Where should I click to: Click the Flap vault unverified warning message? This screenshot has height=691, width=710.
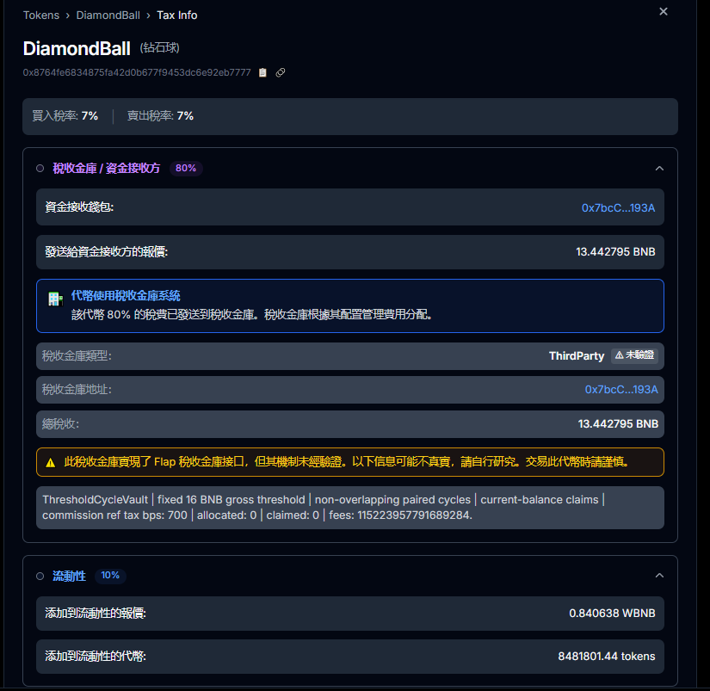tap(347, 462)
